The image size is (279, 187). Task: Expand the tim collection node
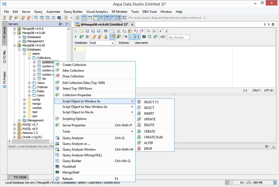34,79
